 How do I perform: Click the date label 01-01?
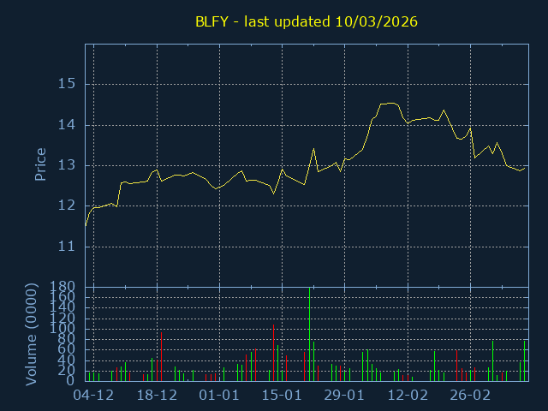coord(219,396)
